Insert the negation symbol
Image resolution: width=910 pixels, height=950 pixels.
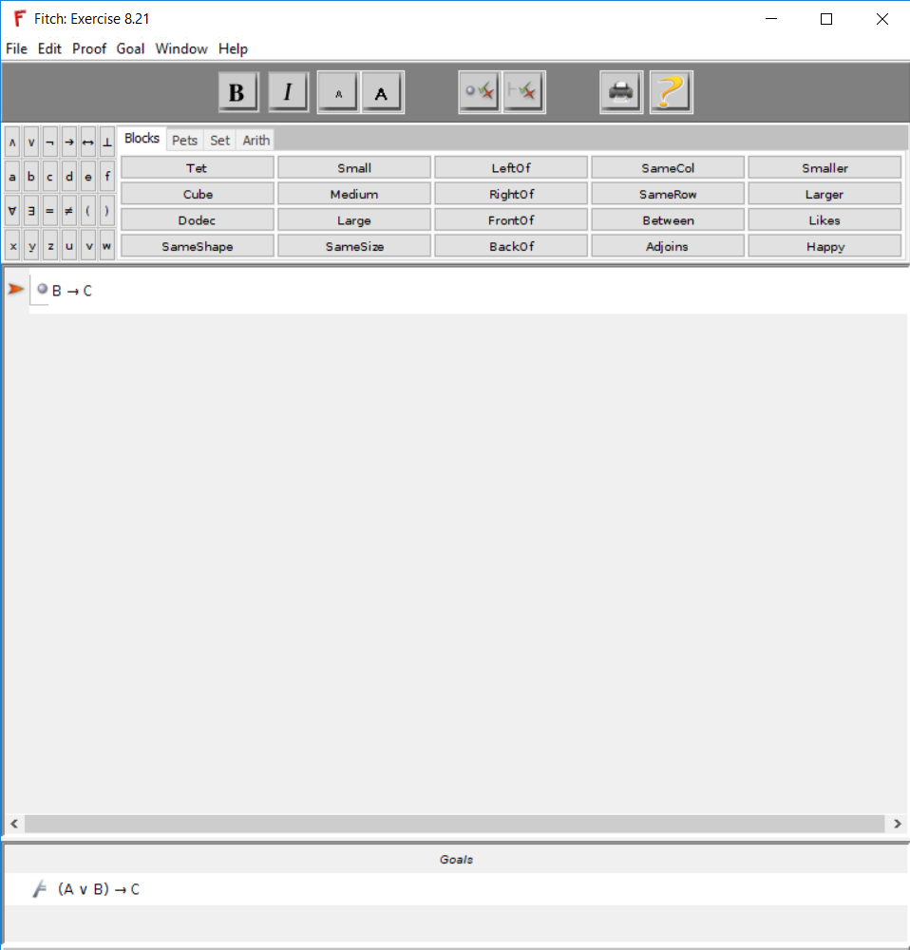click(x=49, y=142)
